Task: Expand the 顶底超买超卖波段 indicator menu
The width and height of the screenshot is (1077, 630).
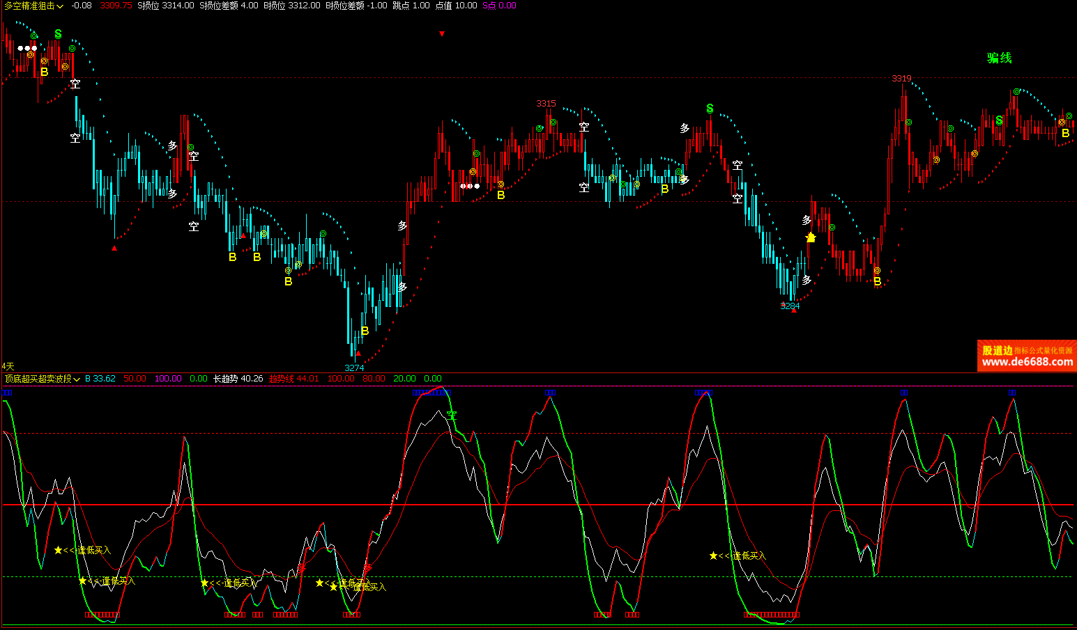Action: 42,379
